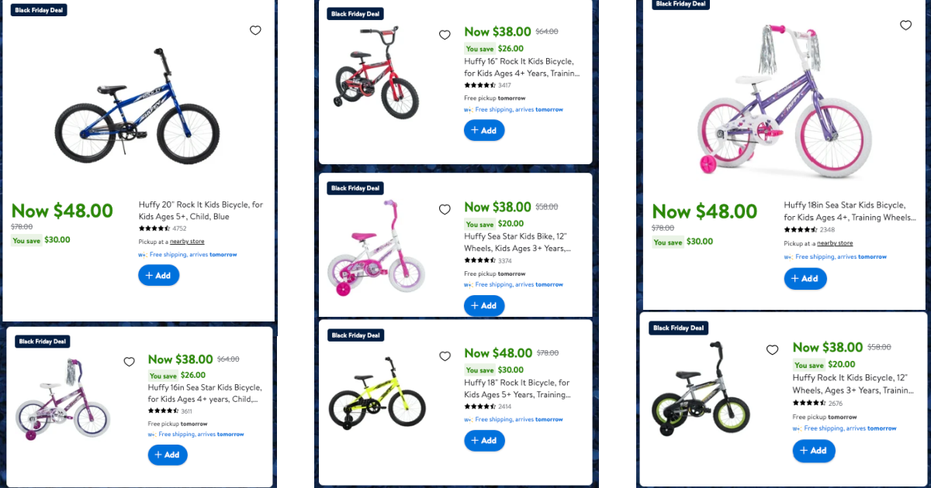Heart the Huffy Sea Star 12" Wheels bike

[445, 210]
